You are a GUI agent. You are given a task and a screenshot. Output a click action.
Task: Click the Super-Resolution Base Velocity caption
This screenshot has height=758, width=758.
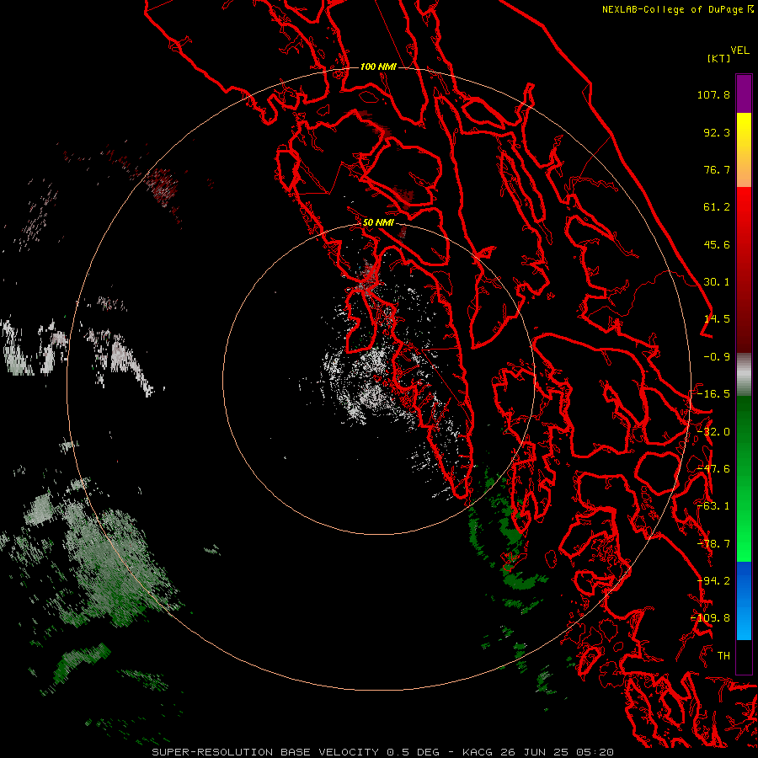click(383, 752)
